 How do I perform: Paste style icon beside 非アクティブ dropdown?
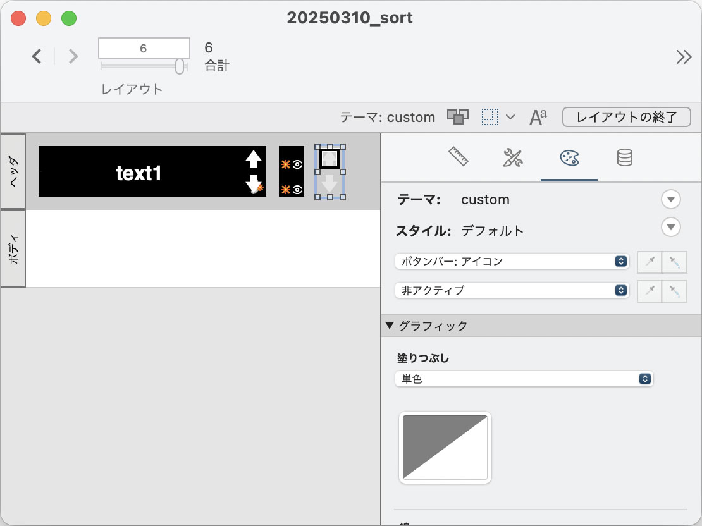pyautogui.click(x=674, y=291)
